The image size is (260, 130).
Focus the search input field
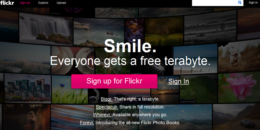[x=215, y=3]
